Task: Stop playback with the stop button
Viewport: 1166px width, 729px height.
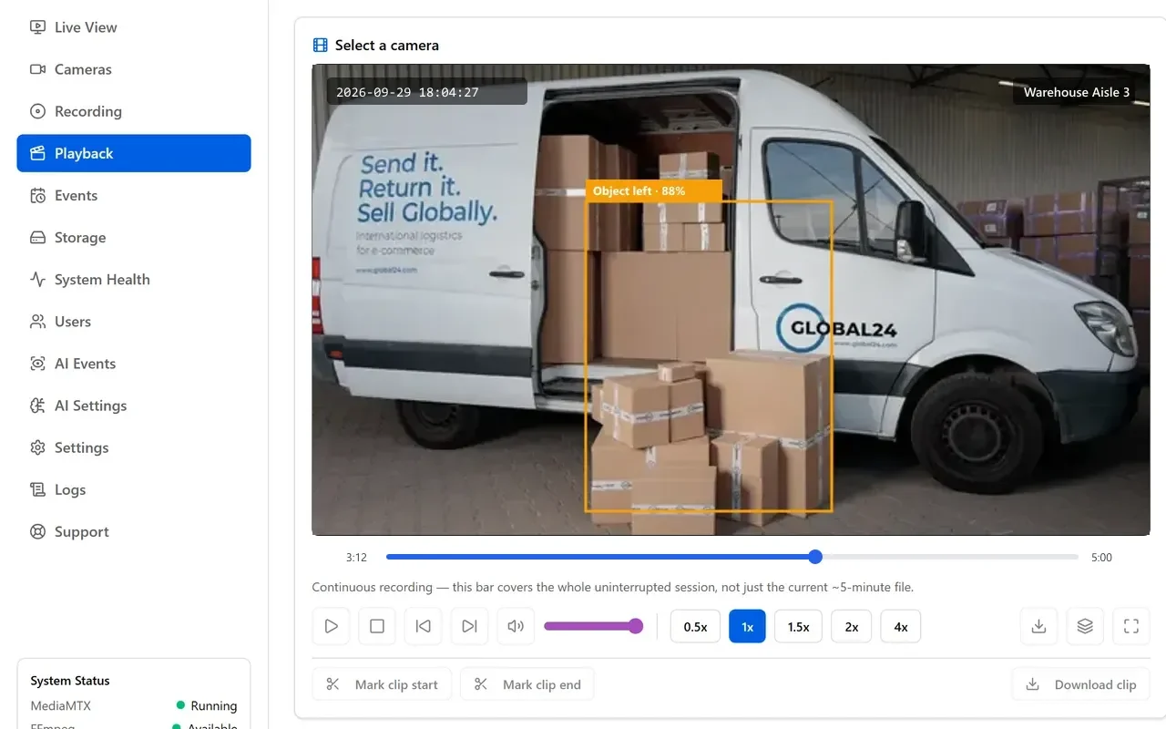Action: tap(377, 626)
